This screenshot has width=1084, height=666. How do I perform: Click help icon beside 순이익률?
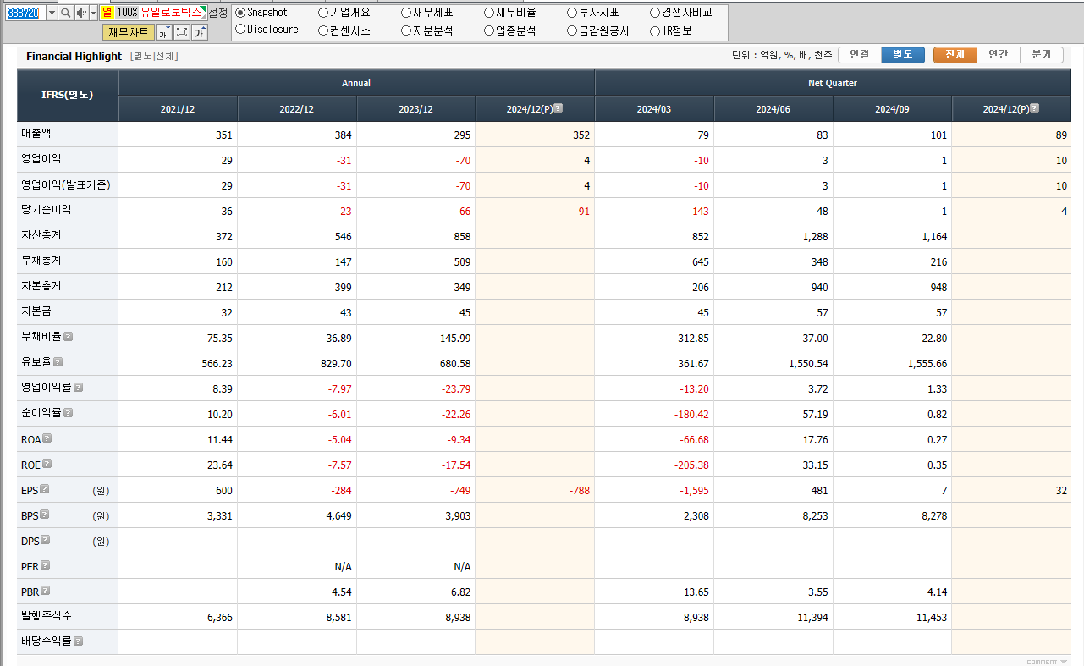tap(69, 412)
